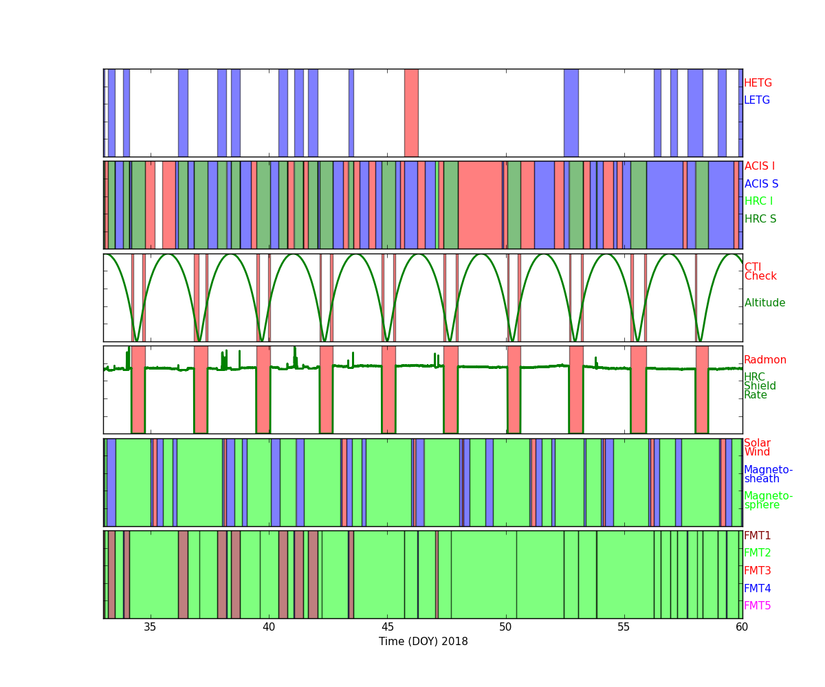This screenshot has height=687, width=825.
Task: Select the ACIS I legend label
Action: (759, 166)
